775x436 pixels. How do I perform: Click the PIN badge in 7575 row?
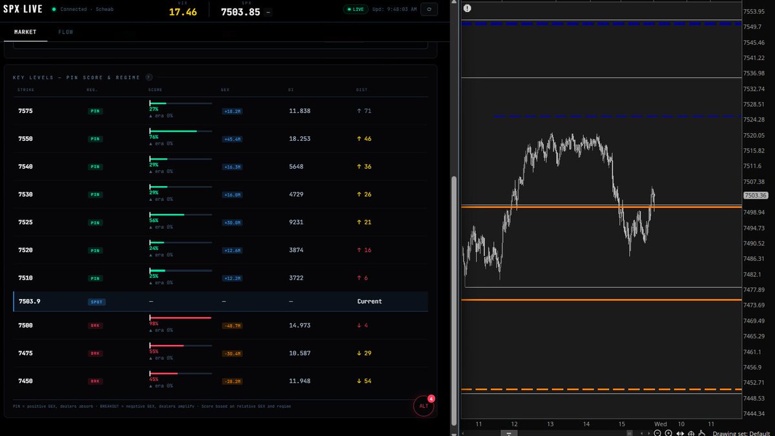(x=96, y=111)
